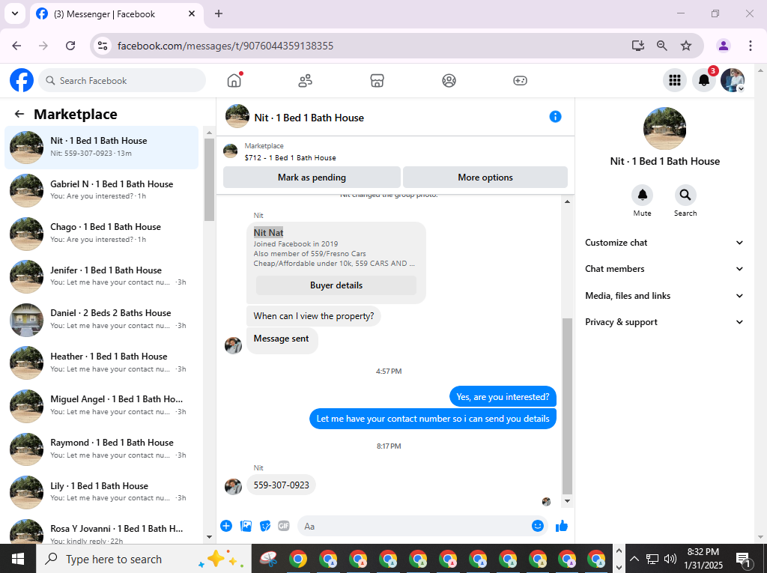The image size is (767, 573).
Task: Go to the Home feed icon
Action: (234, 80)
